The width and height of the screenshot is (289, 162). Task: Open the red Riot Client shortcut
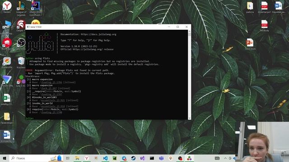tap(7, 44)
